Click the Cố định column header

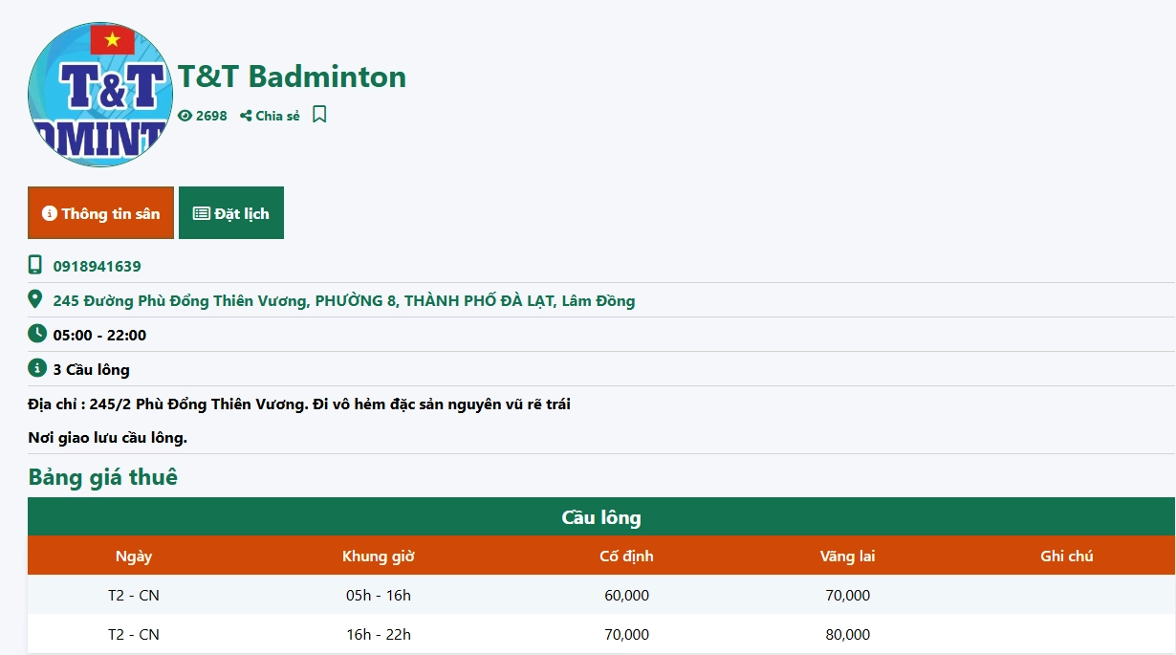click(x=627, y=556)
